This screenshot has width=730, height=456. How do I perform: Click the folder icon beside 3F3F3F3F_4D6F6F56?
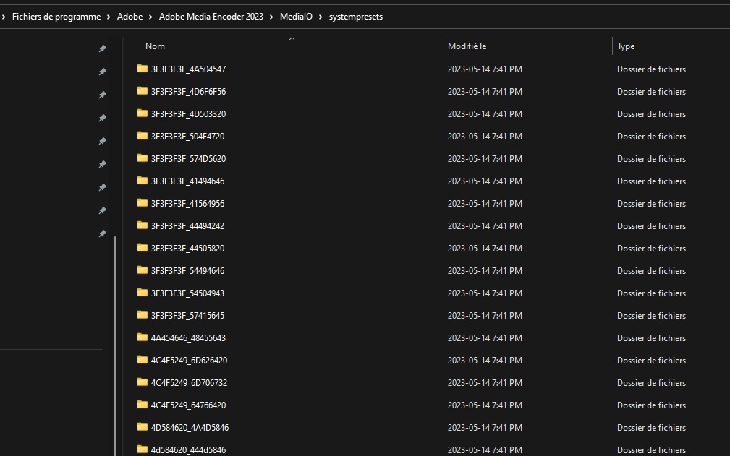click(x=143, y=90)
